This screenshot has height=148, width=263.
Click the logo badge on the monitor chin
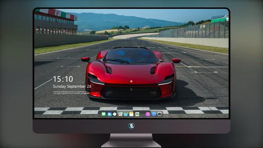(x=131, y=126)
